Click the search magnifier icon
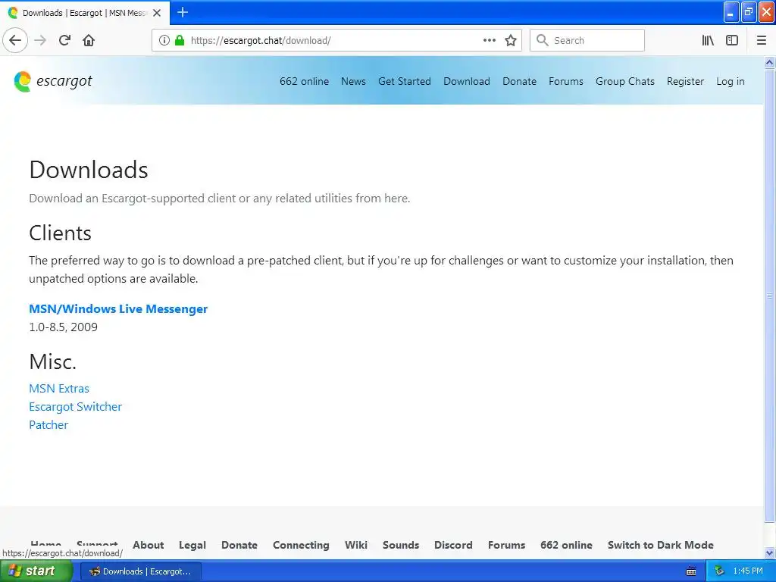This screenshot has width=776, height=582. coord(543,40)
